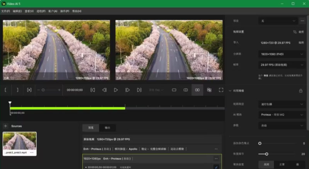
Task: Click the plus icon to add Sources
Action: click(x=5, y=126)
